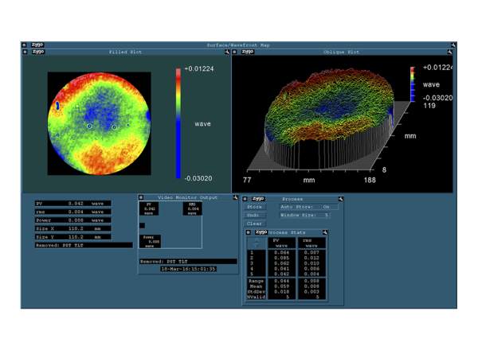
Task: Open window menu box of Video Monitor Output
Action: (x=141, y=197)
